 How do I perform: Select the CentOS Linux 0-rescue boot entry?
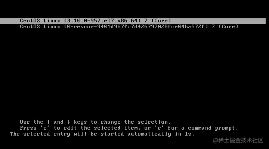tap(129, 27)
